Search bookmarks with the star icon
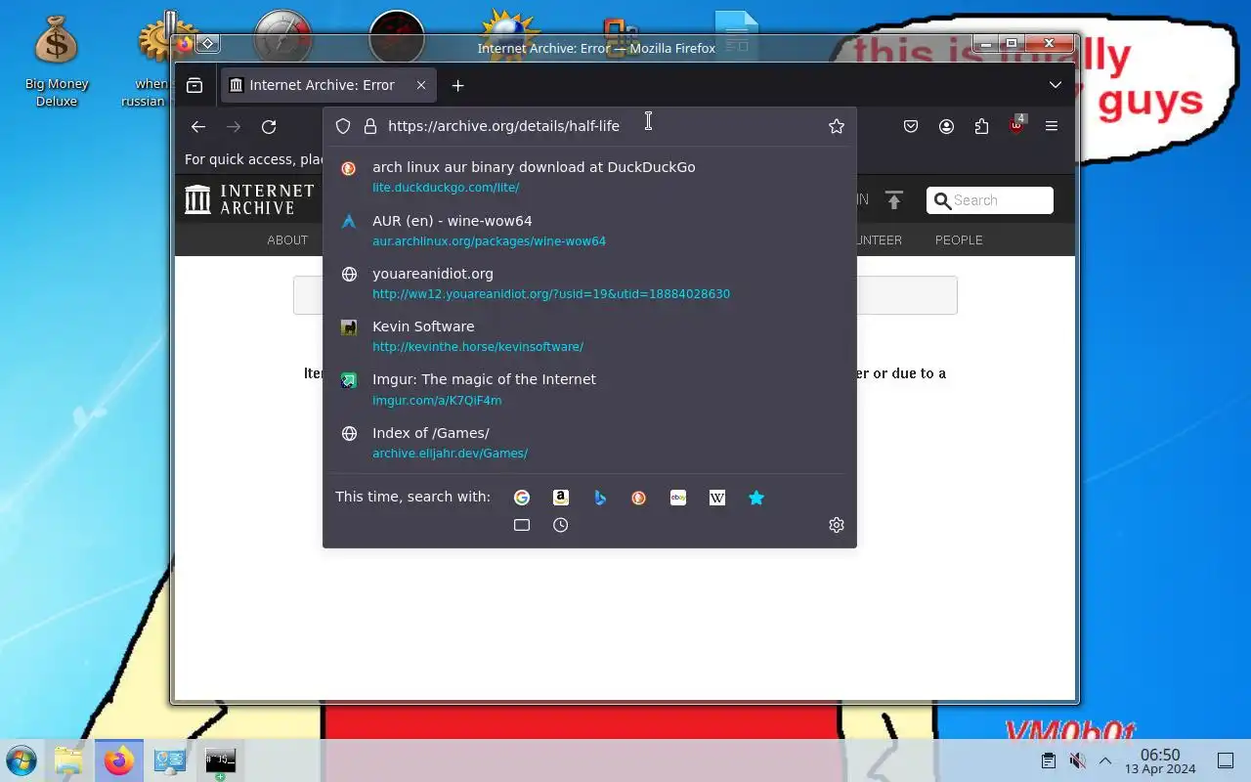Screen dimensions: 1251x782 tap(756, 498)
